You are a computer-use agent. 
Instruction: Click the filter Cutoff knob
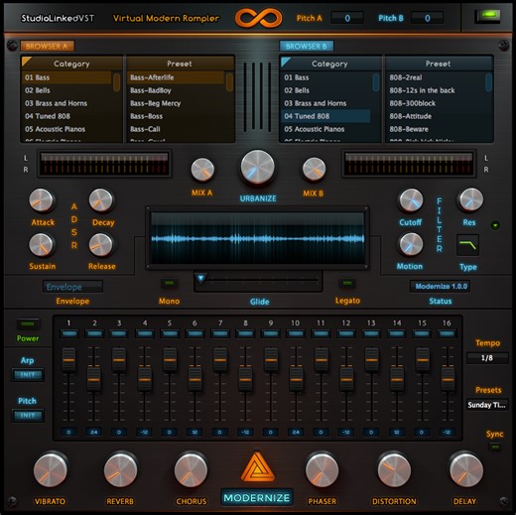[x=411, y=200]
